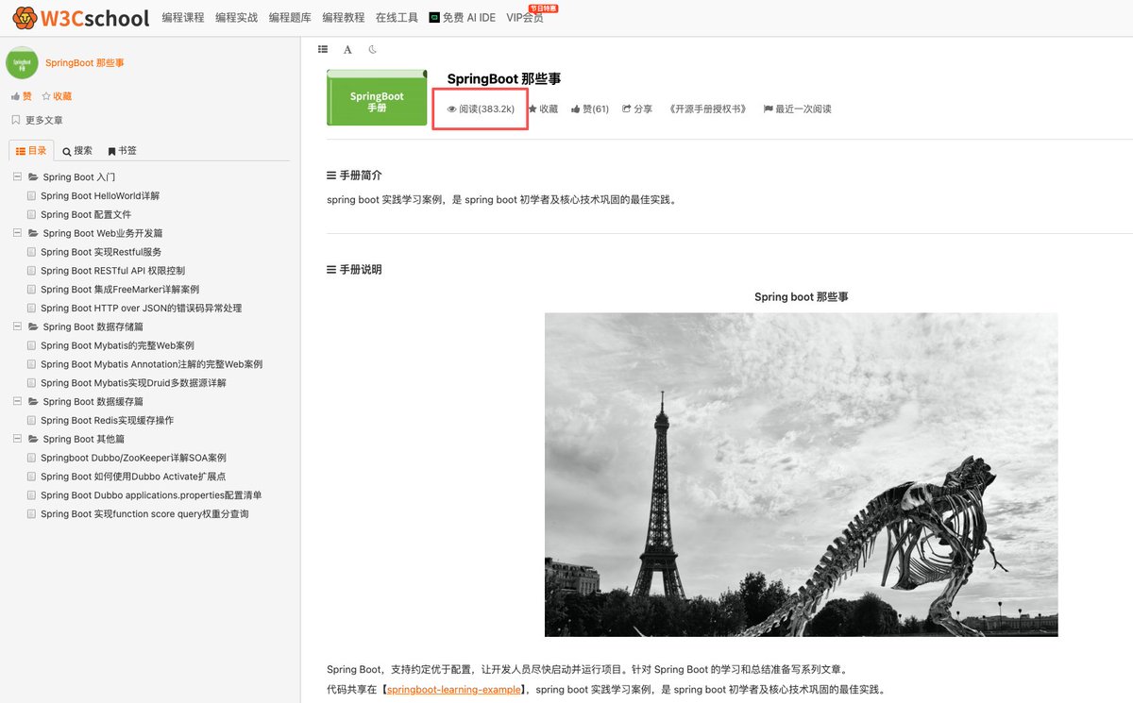Open 更多文章 bookmark link
This screenshot has width=1133, height=703.
37,120
